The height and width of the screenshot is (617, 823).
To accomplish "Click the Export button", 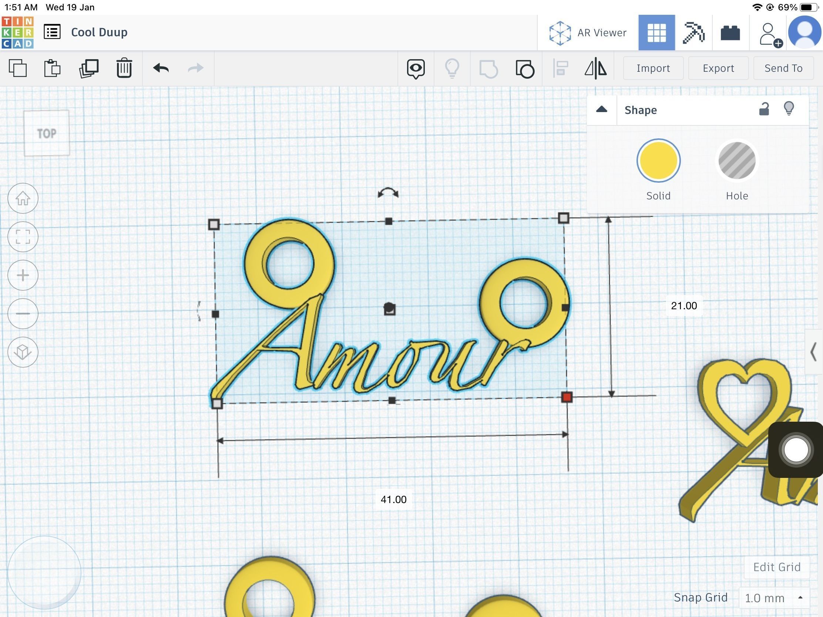I will click(x=718, y=68).
